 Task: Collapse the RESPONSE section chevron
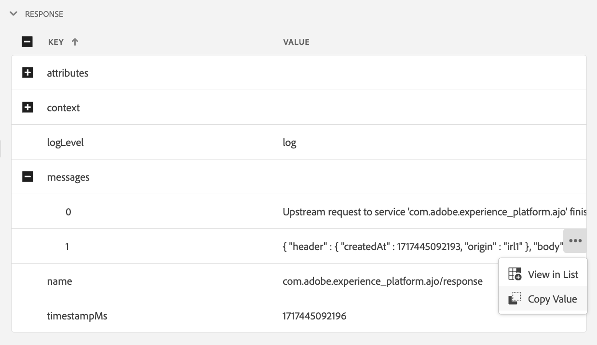pos(14,14)
